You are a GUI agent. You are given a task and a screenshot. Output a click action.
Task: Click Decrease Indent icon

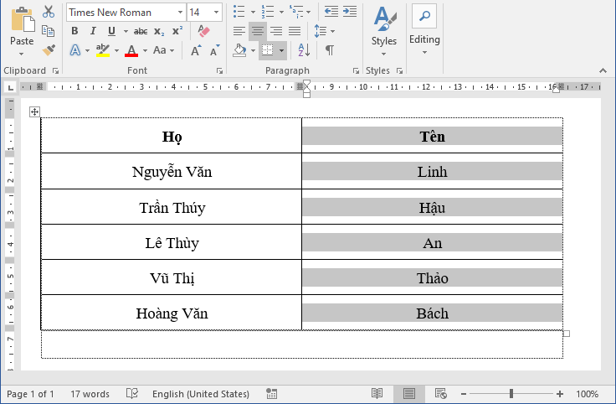coord(331,12)
